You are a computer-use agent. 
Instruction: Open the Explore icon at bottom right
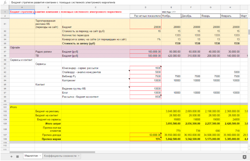244,157
